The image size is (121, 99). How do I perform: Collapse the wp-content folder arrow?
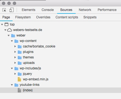pos(12,41)
